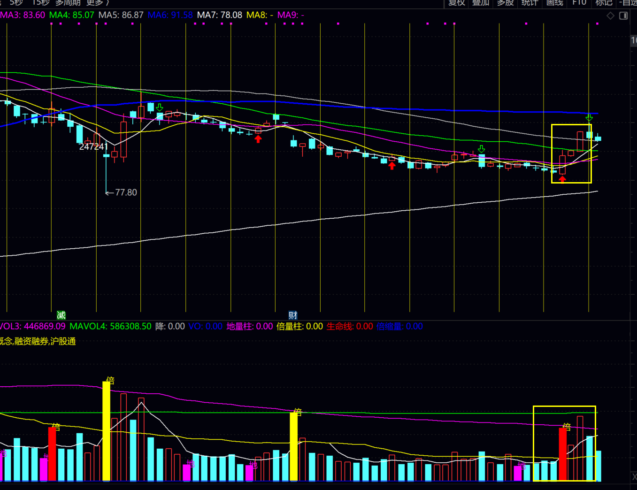Click the diamond icon above the chart
The width and height of the screenshot is (637, 490).
coord(610,16)
